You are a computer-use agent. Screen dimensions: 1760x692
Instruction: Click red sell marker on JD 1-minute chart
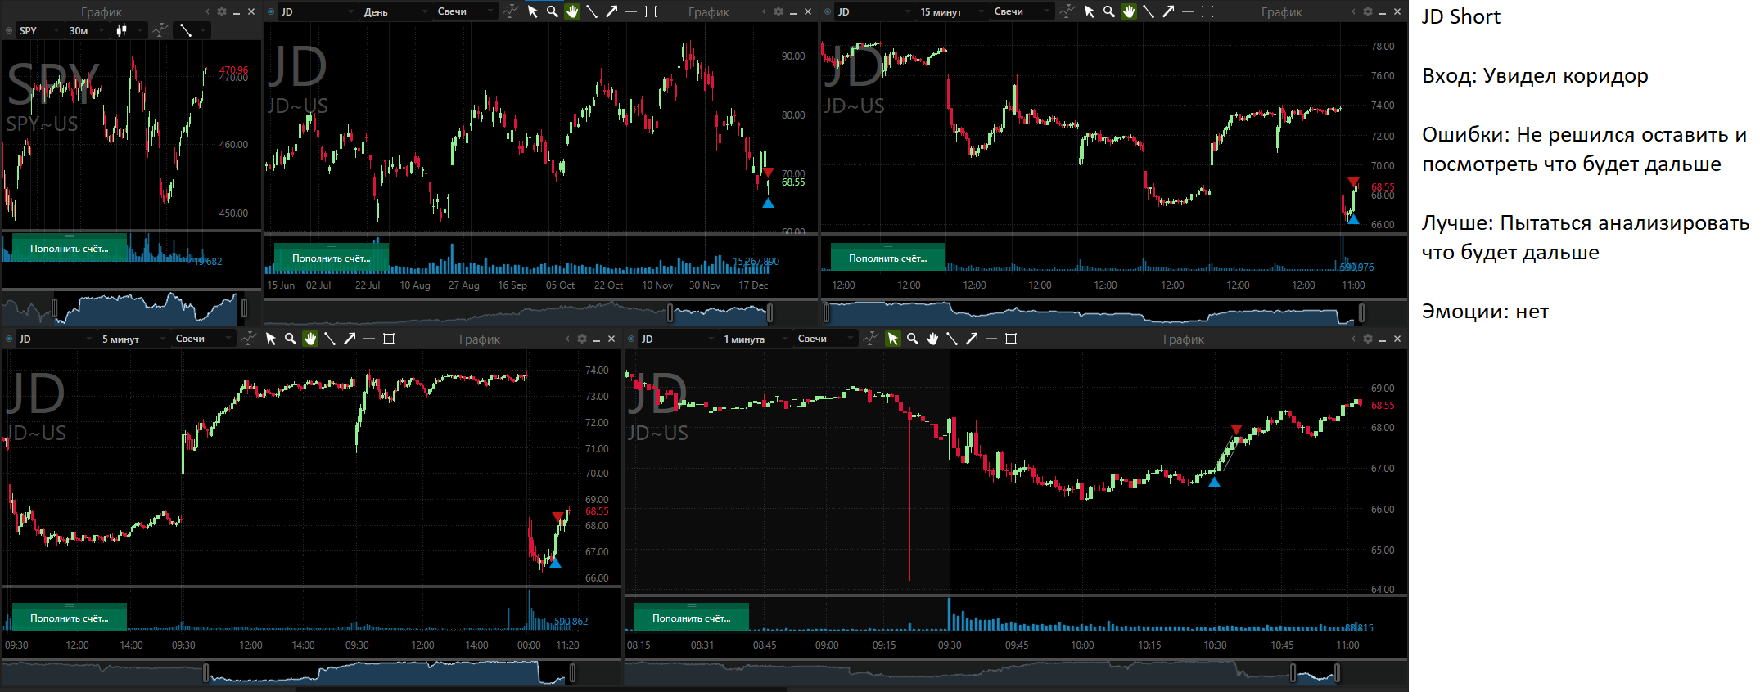(x=1236, y=429)
